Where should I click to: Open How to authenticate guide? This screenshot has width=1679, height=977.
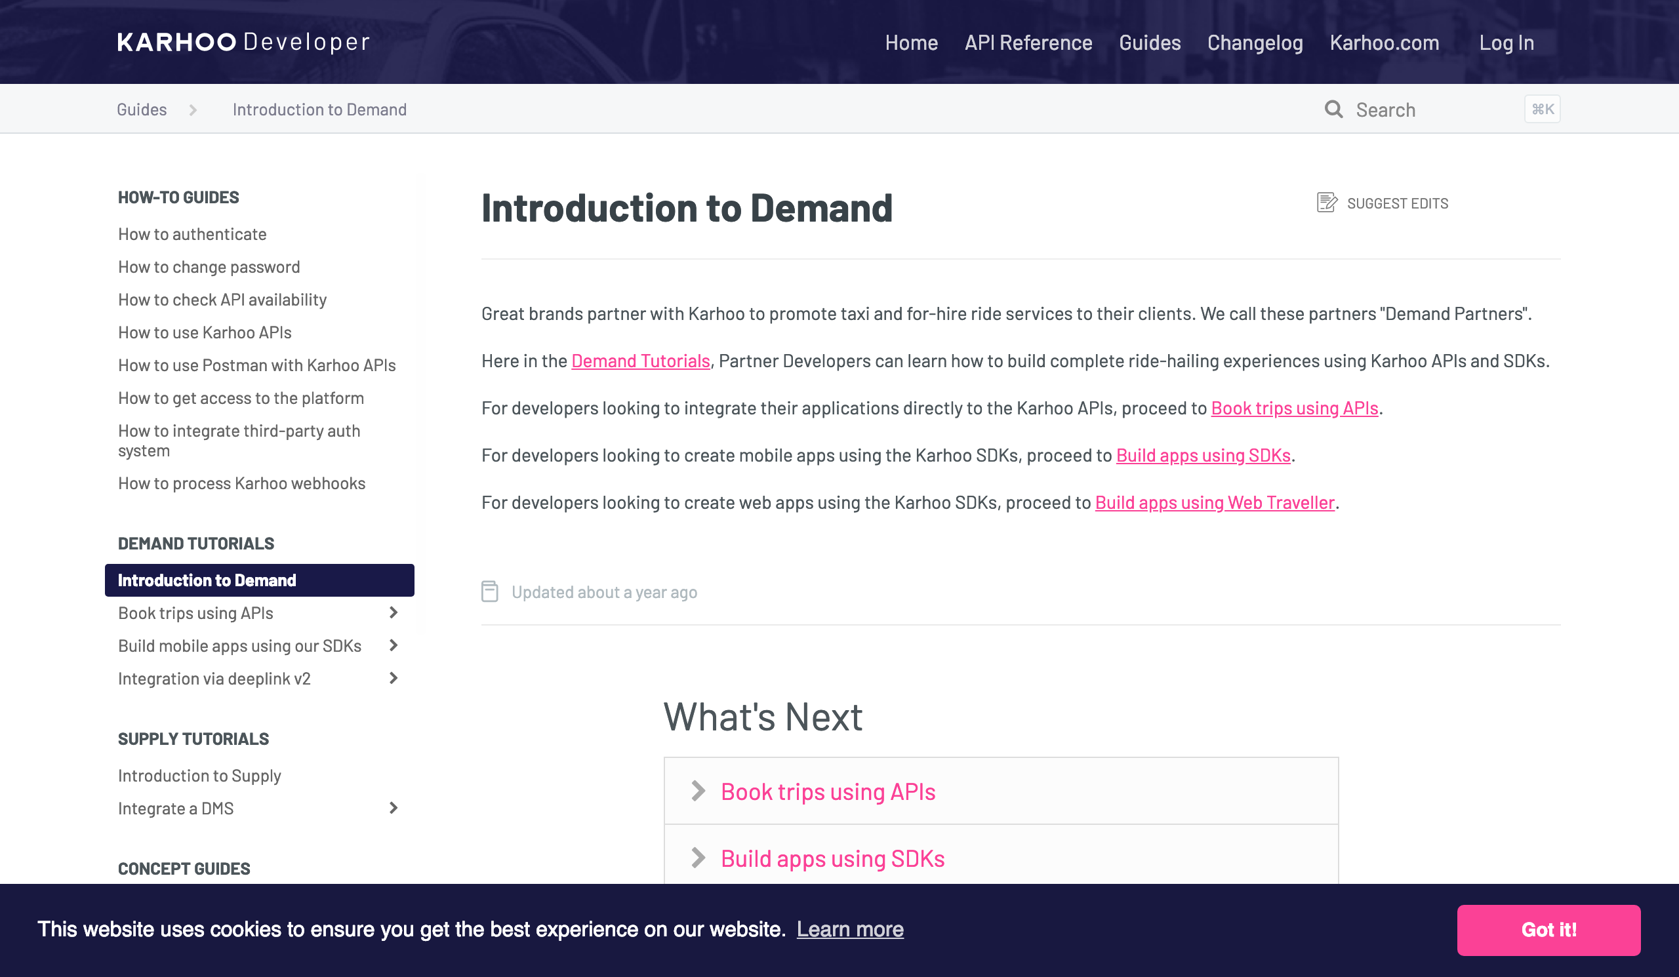[193, 235]
